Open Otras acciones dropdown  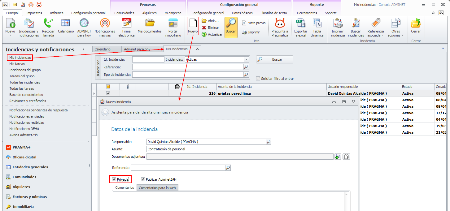point(395,27)
